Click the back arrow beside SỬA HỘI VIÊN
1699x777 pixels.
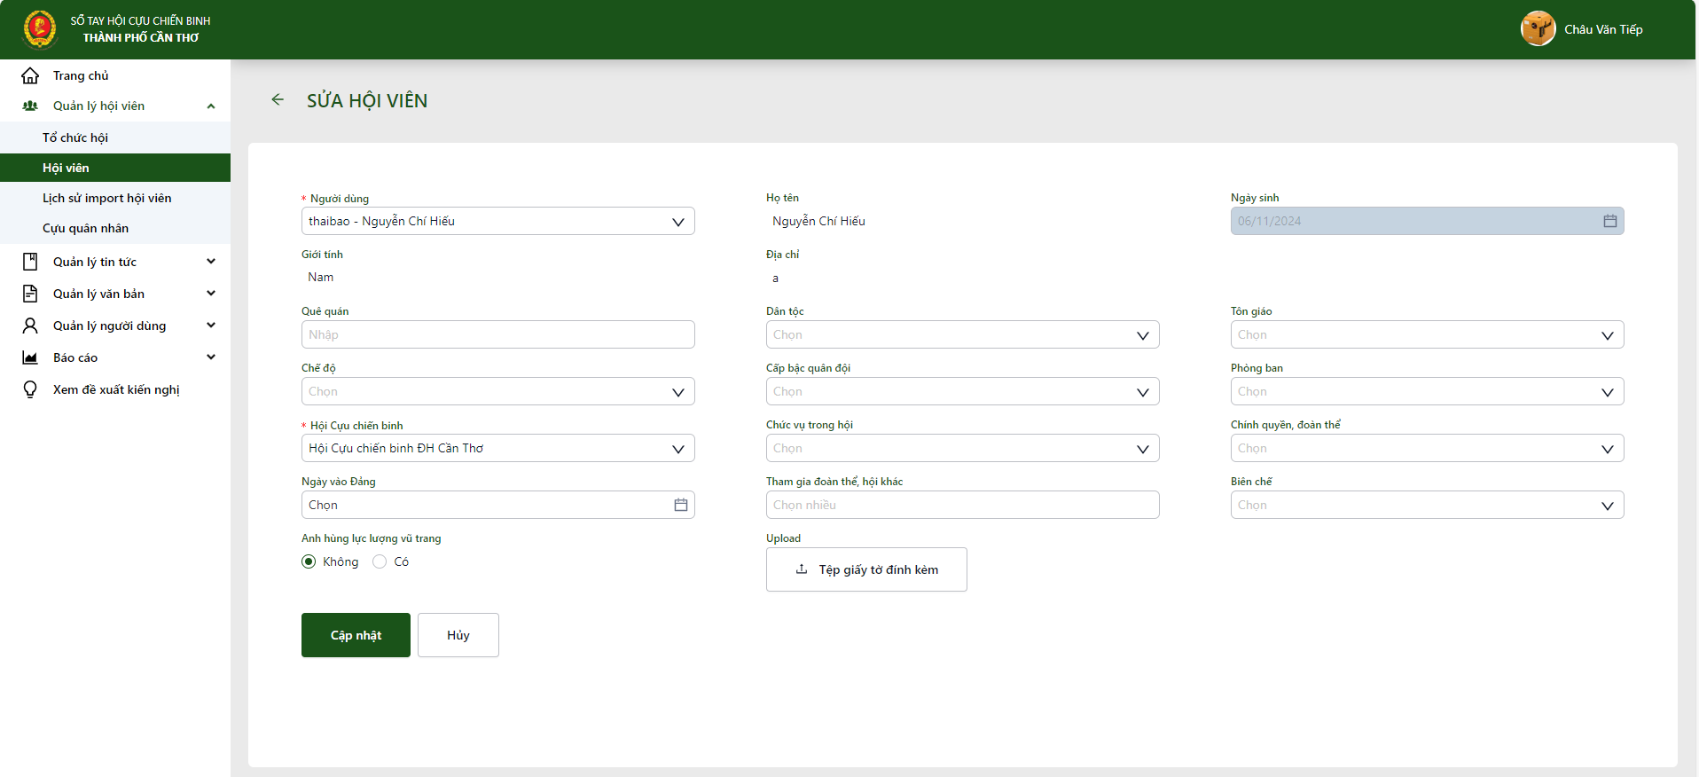(x=278, y=99)
